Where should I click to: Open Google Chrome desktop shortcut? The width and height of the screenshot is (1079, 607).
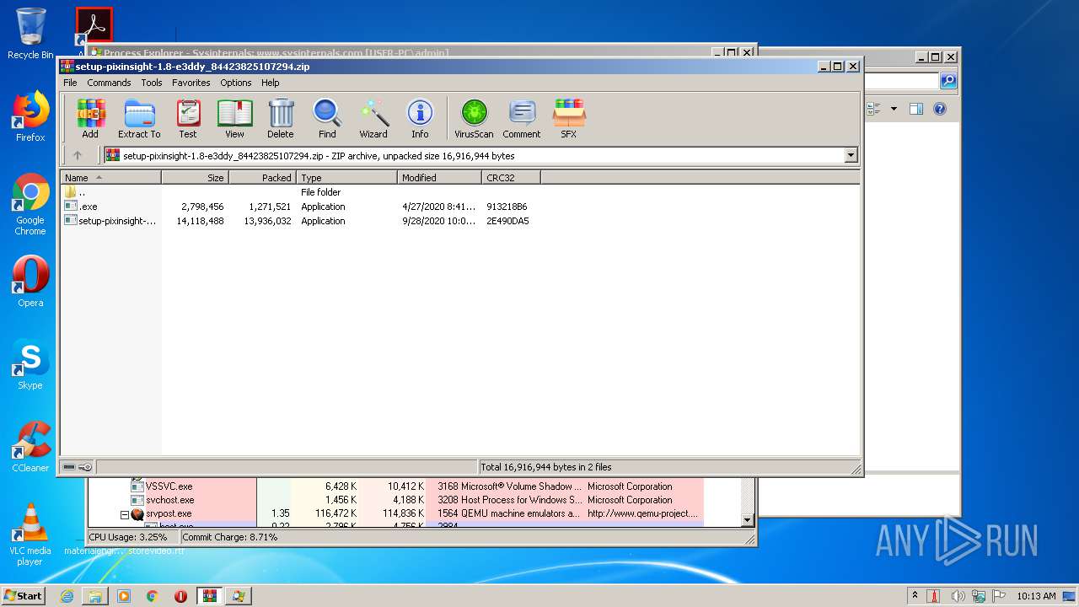(x=30, y=204)
